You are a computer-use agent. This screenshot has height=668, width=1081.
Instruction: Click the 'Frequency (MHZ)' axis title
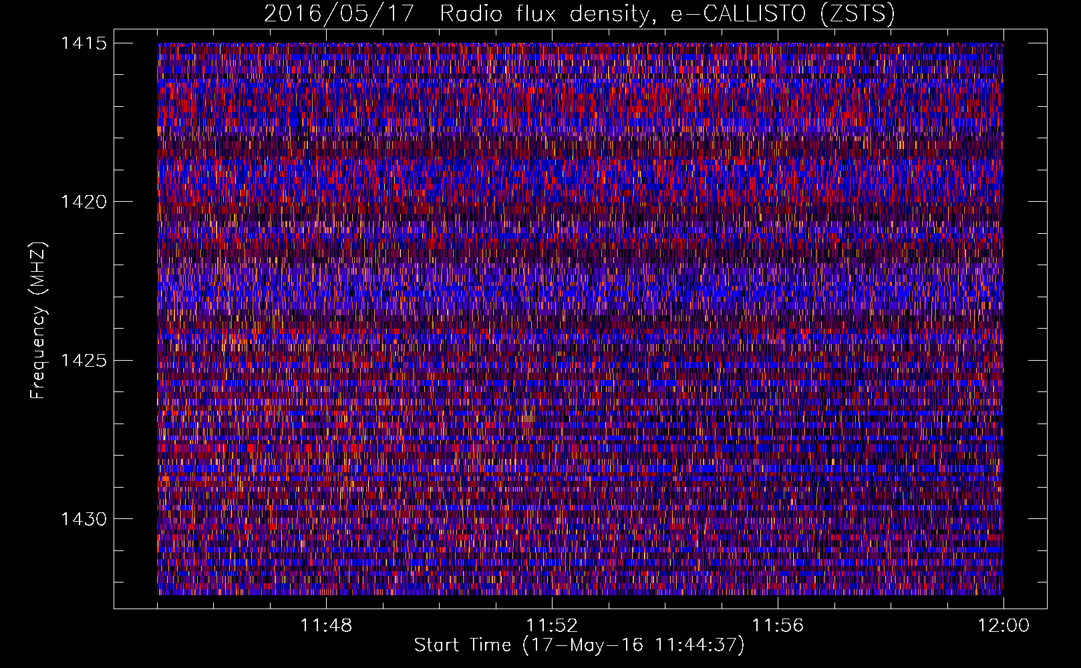39,321
